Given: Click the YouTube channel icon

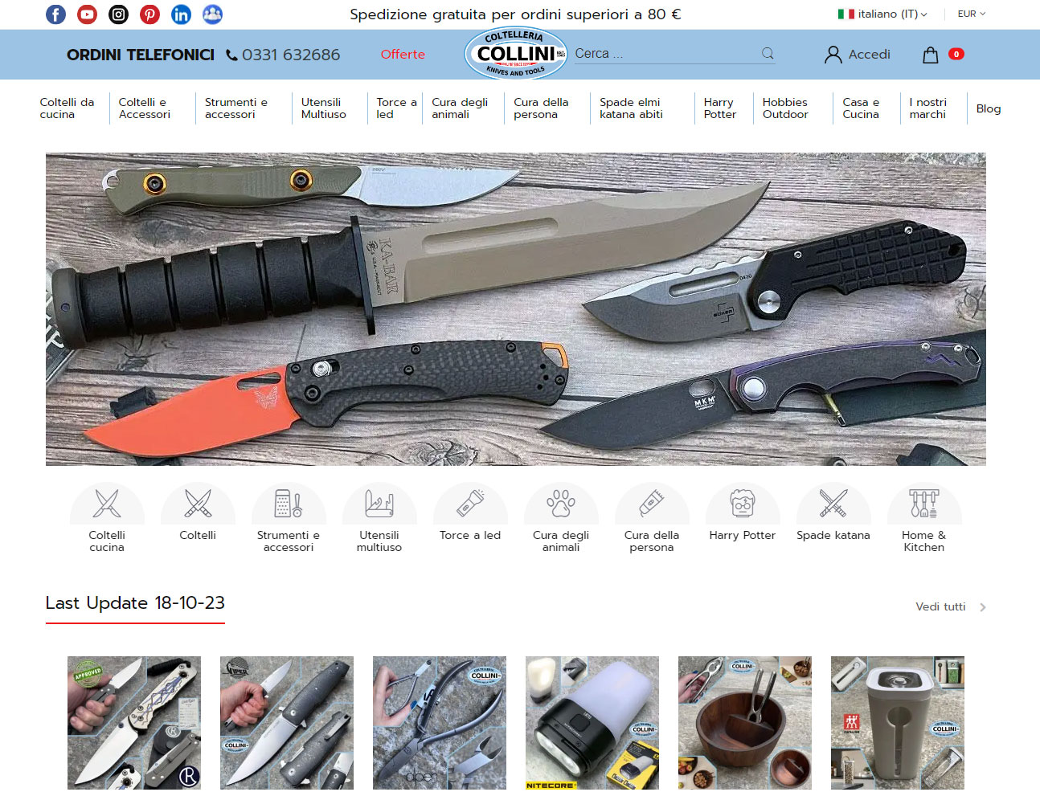Looking at the screenshot, I should (x=87, y=14).
